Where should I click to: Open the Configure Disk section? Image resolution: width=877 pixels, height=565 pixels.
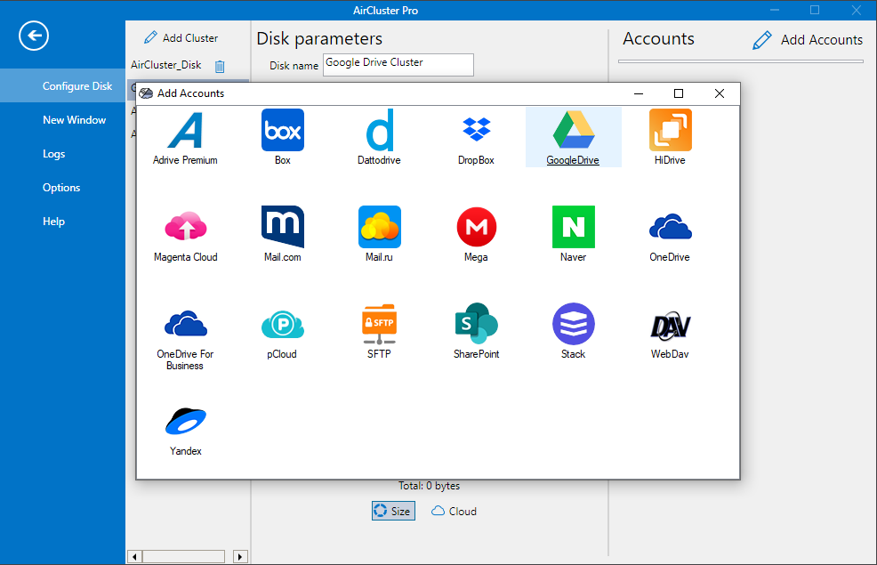point(62,85)
